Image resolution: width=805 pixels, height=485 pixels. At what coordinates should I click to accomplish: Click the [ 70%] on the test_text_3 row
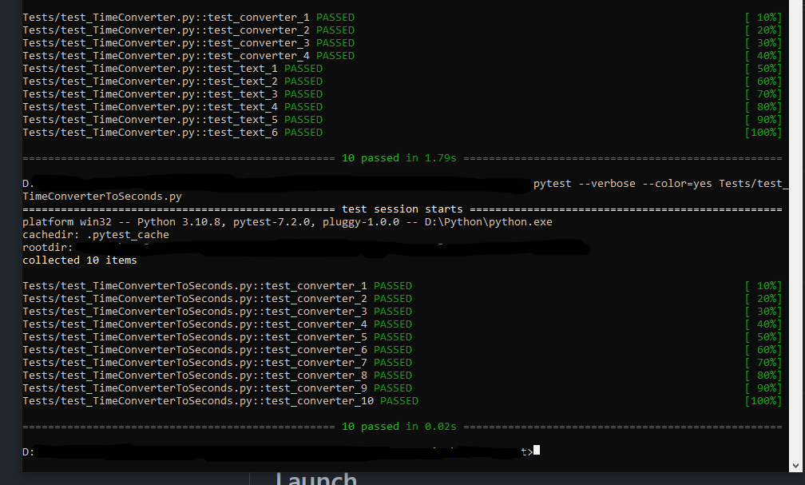[763, 94]
